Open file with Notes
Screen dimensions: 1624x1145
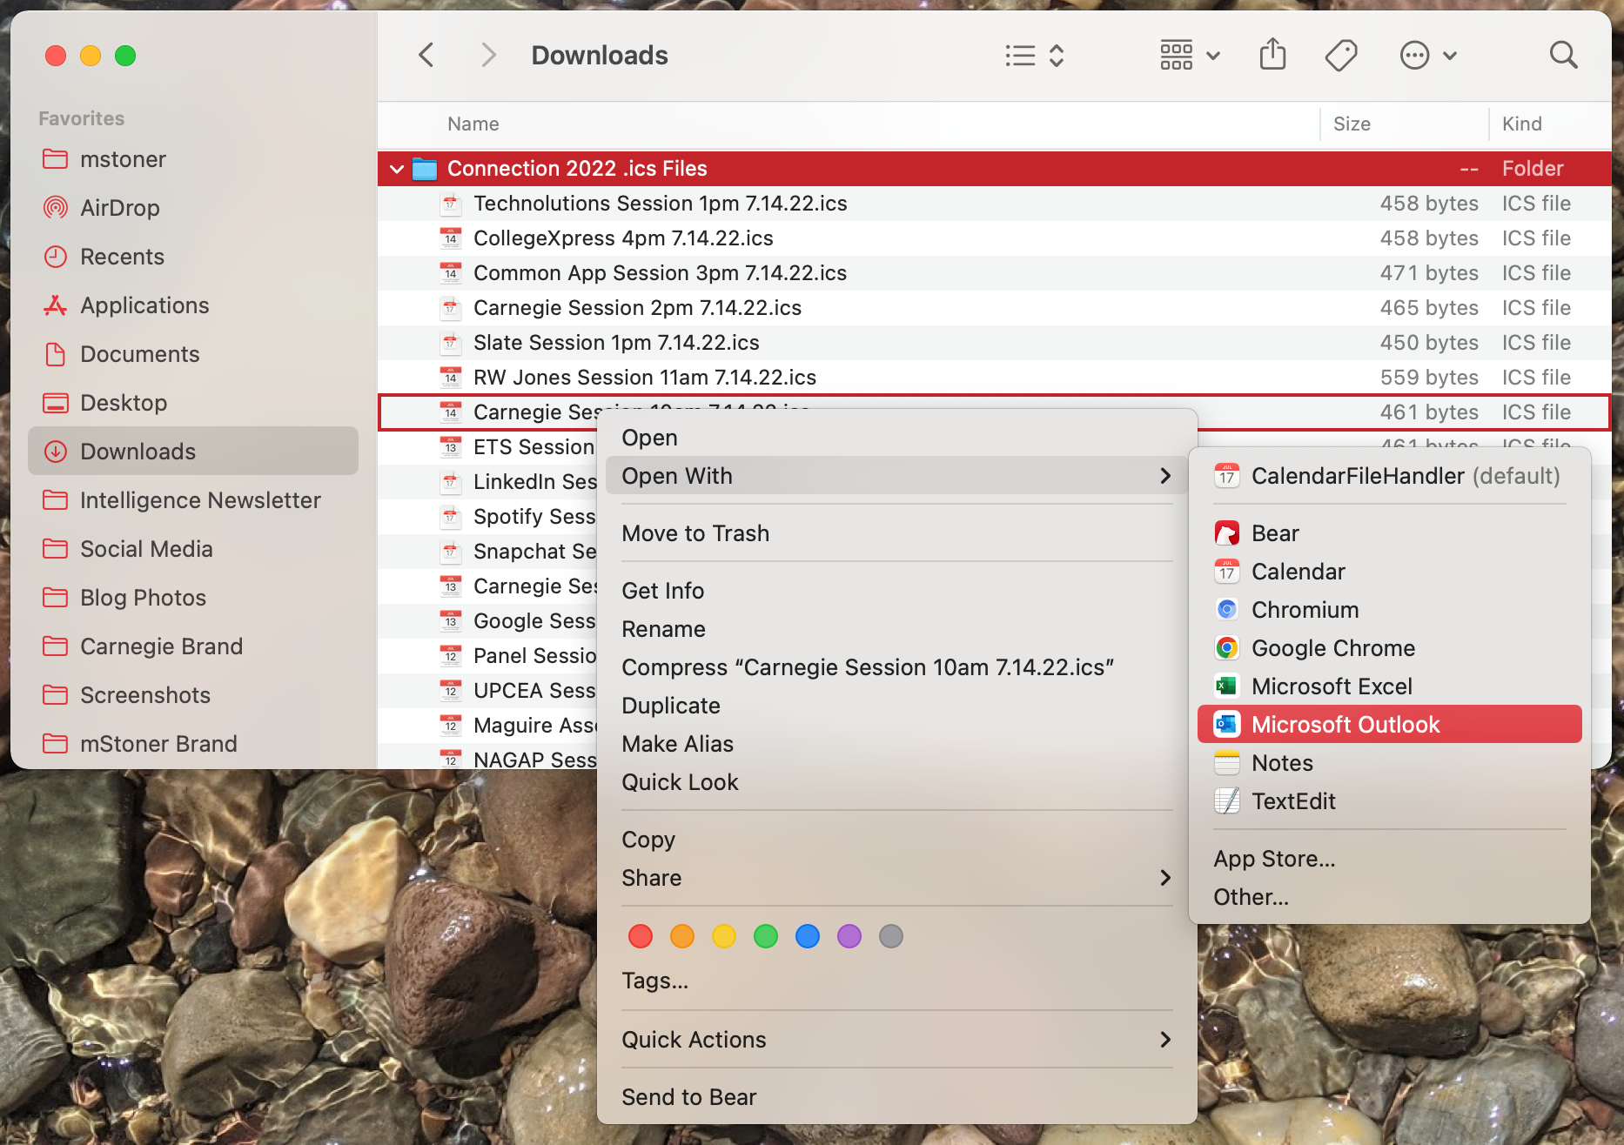pos(1389,763)
